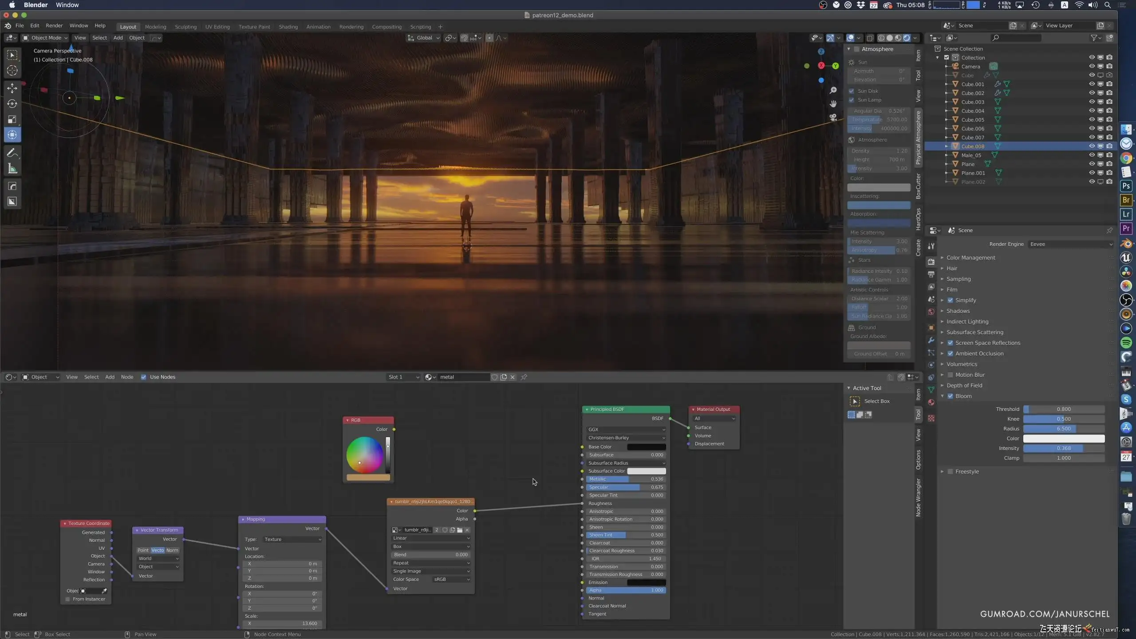The width and height of the screenshot is (1136, 639).
Task: Adjust the Metallic slider in Principled BSDF
Action: click(626, 479)
